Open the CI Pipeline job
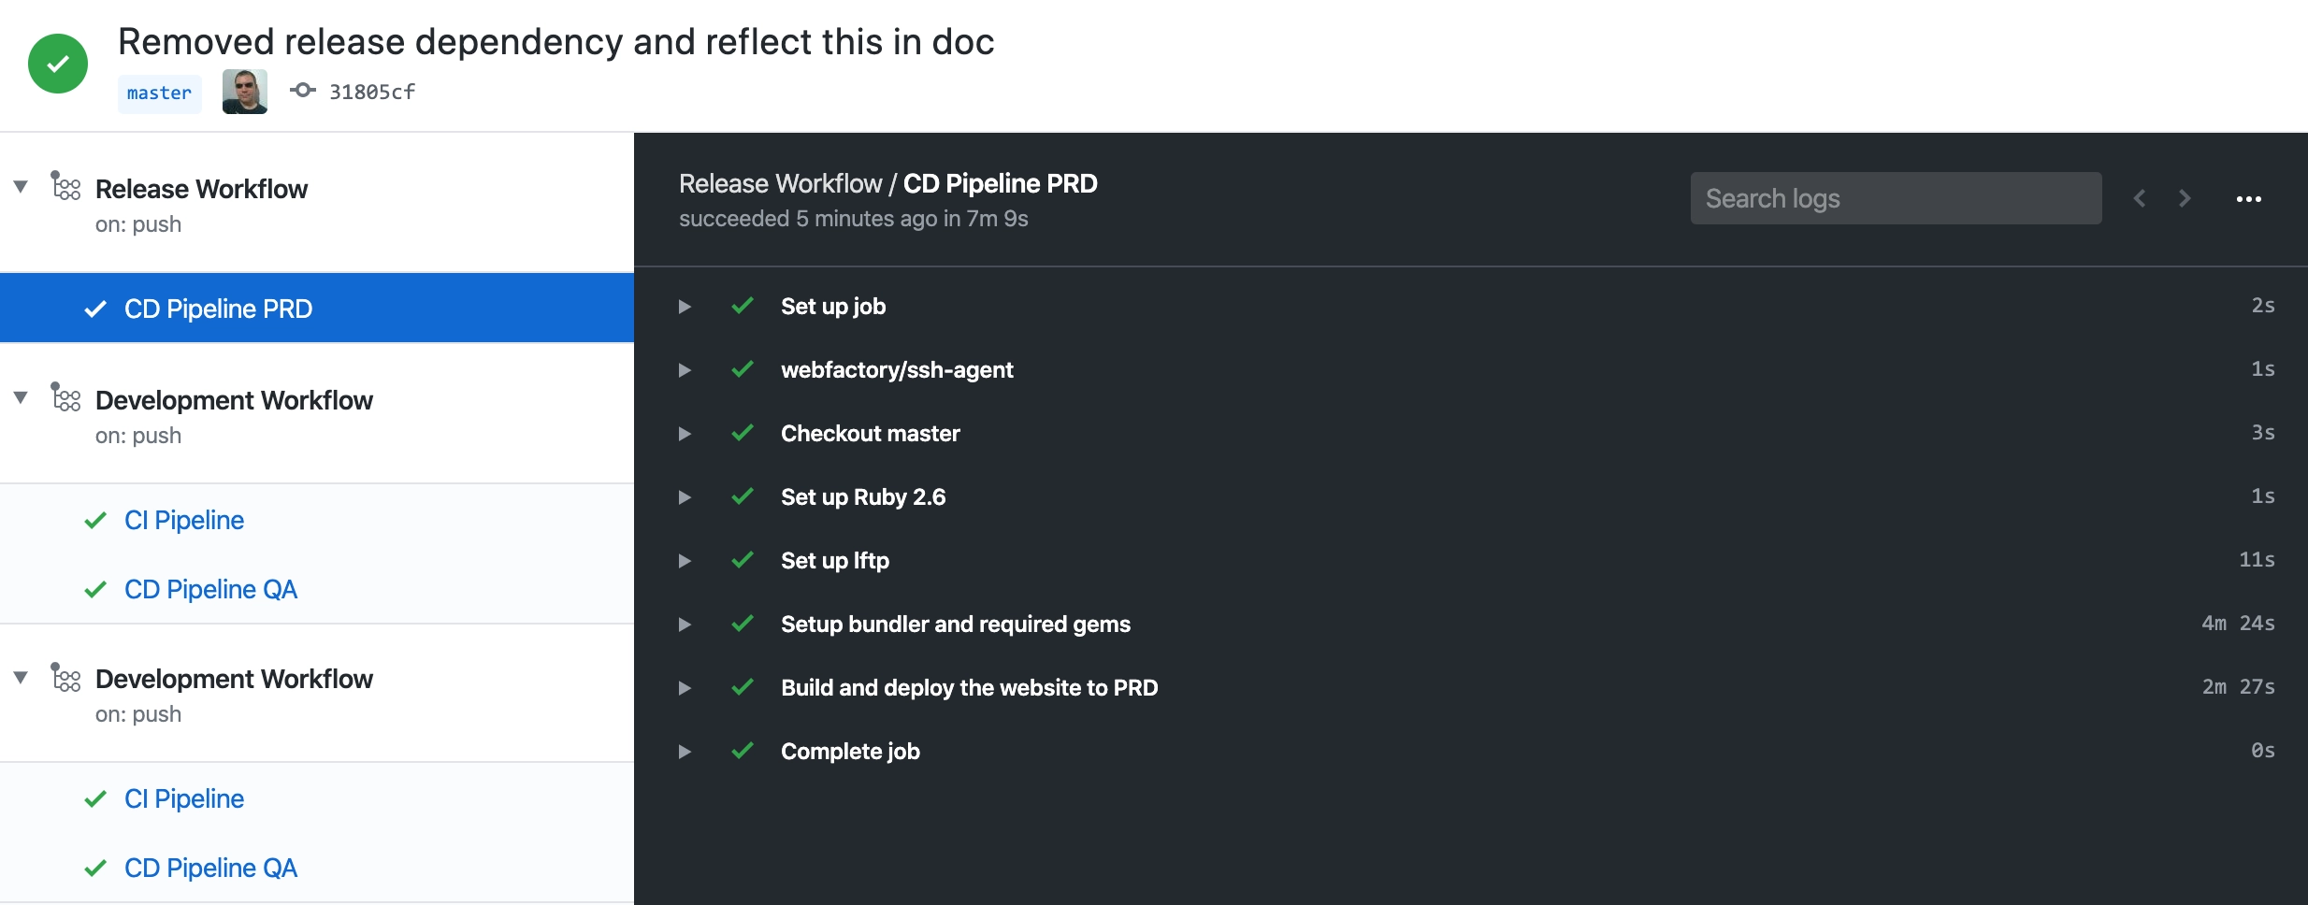This screenshot has width=2308, height=905. coord(184,519)
